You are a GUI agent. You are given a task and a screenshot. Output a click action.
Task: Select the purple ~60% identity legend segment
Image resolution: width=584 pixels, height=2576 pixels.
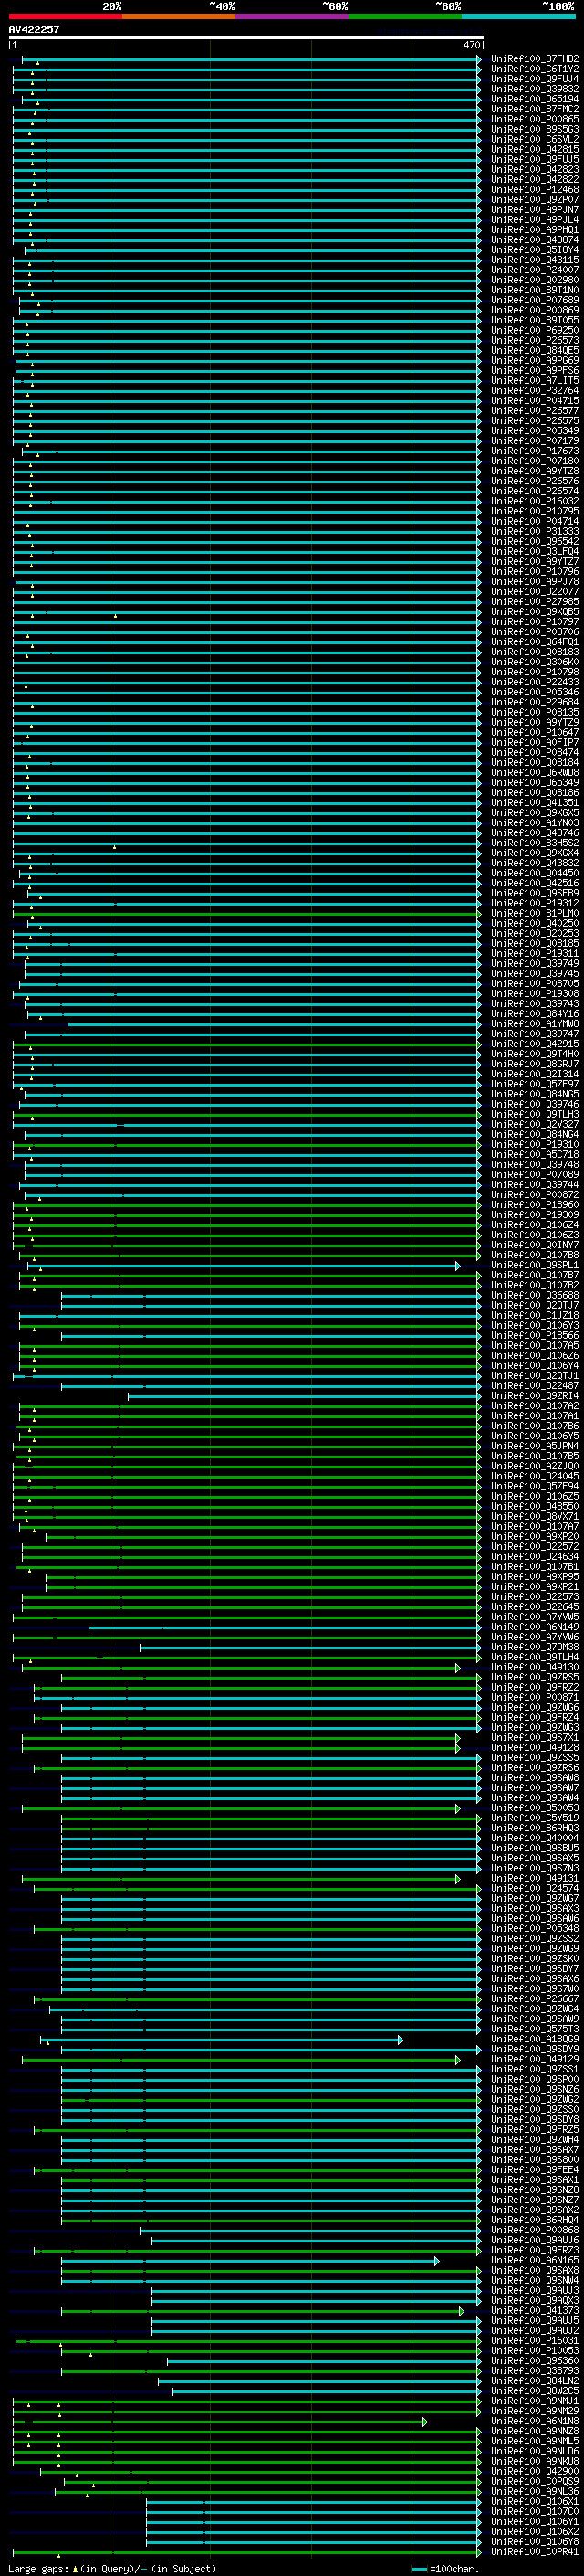pos(291,16)
